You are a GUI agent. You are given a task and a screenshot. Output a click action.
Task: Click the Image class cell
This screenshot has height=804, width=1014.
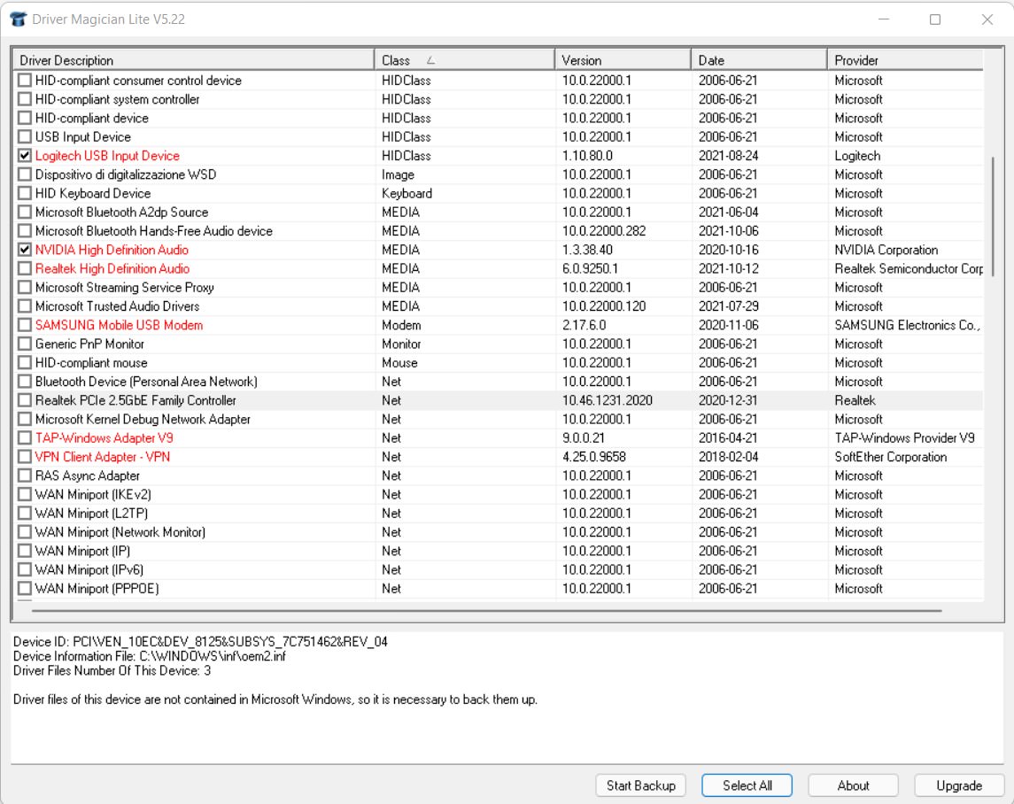pos(398,174)
